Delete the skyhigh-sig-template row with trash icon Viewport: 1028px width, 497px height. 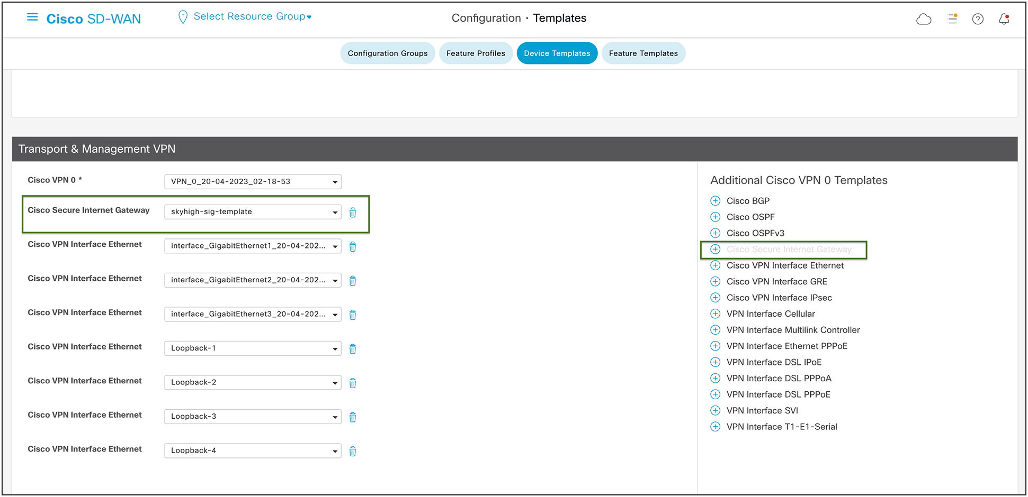353,213
